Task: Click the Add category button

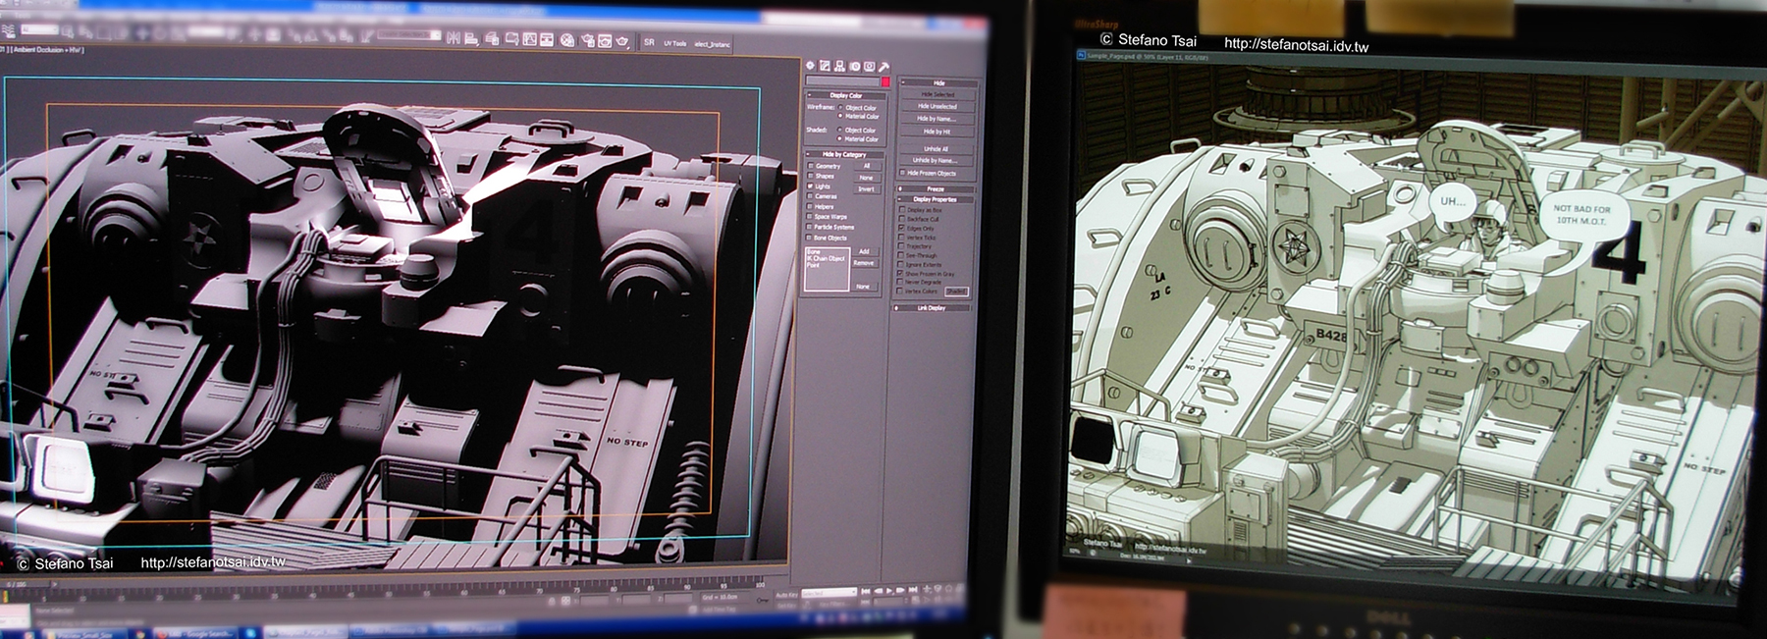Action: click(x=864, y=252)
